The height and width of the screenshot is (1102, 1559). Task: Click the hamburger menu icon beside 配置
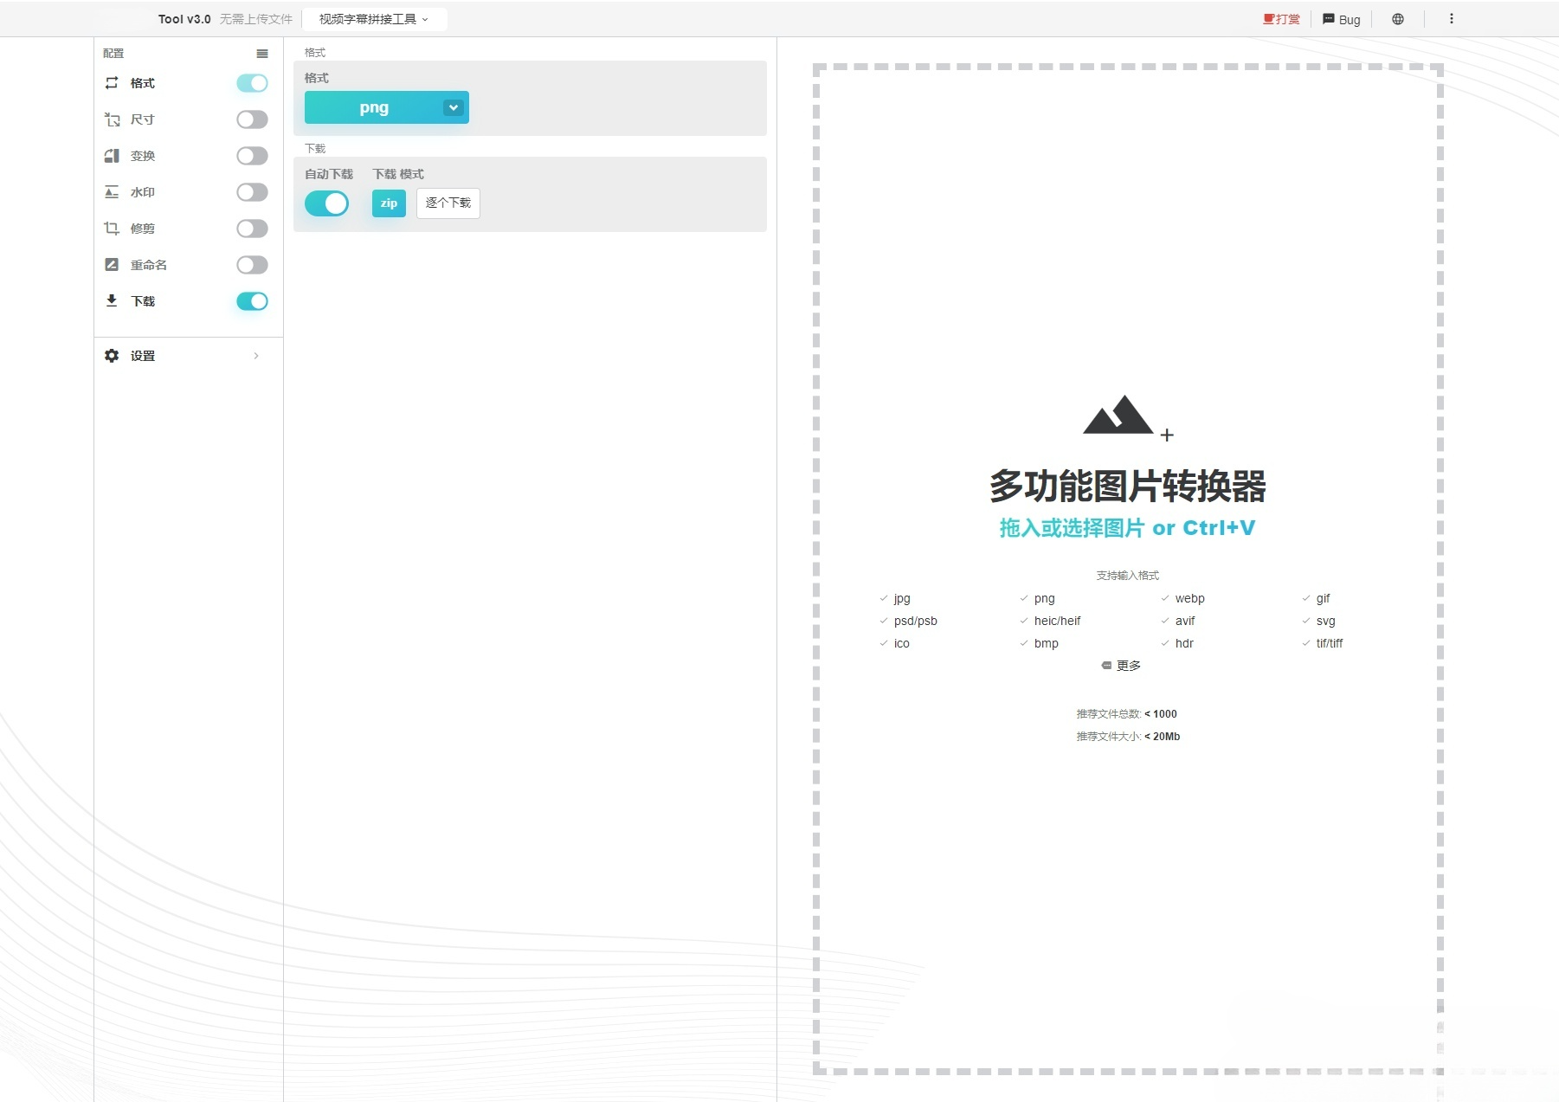click(x=262, y=54)
